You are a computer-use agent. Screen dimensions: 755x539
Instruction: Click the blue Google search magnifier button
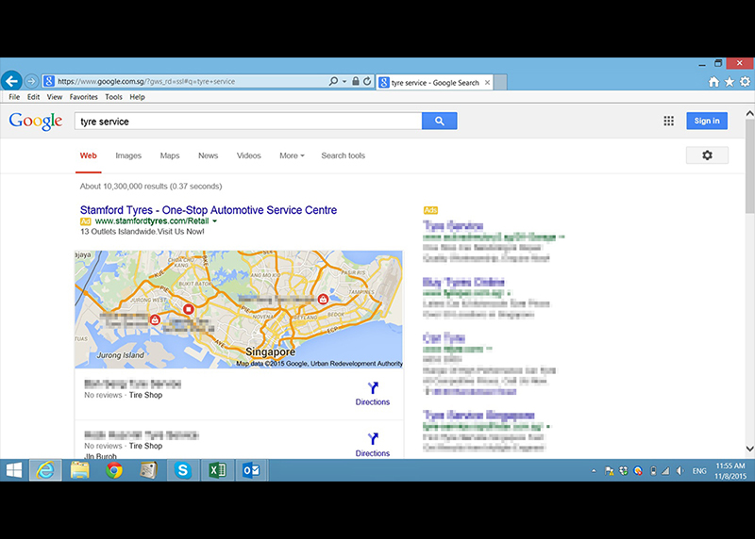point(439,121)
